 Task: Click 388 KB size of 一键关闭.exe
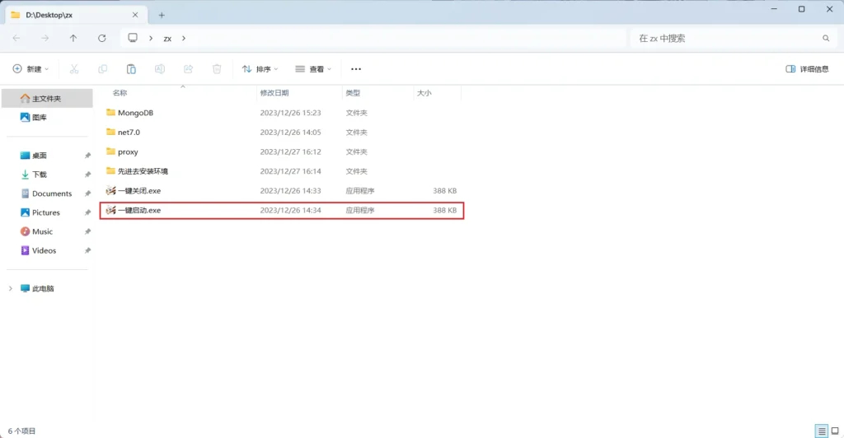pyautogui.click(x=444, y=191)
